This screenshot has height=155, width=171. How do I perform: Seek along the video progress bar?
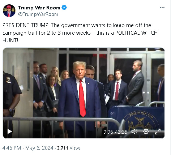[x=84, y=122]
